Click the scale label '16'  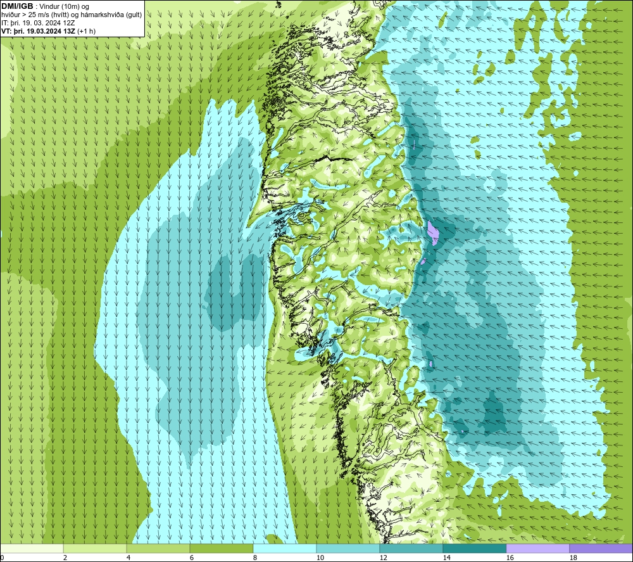tap(510, 558)
